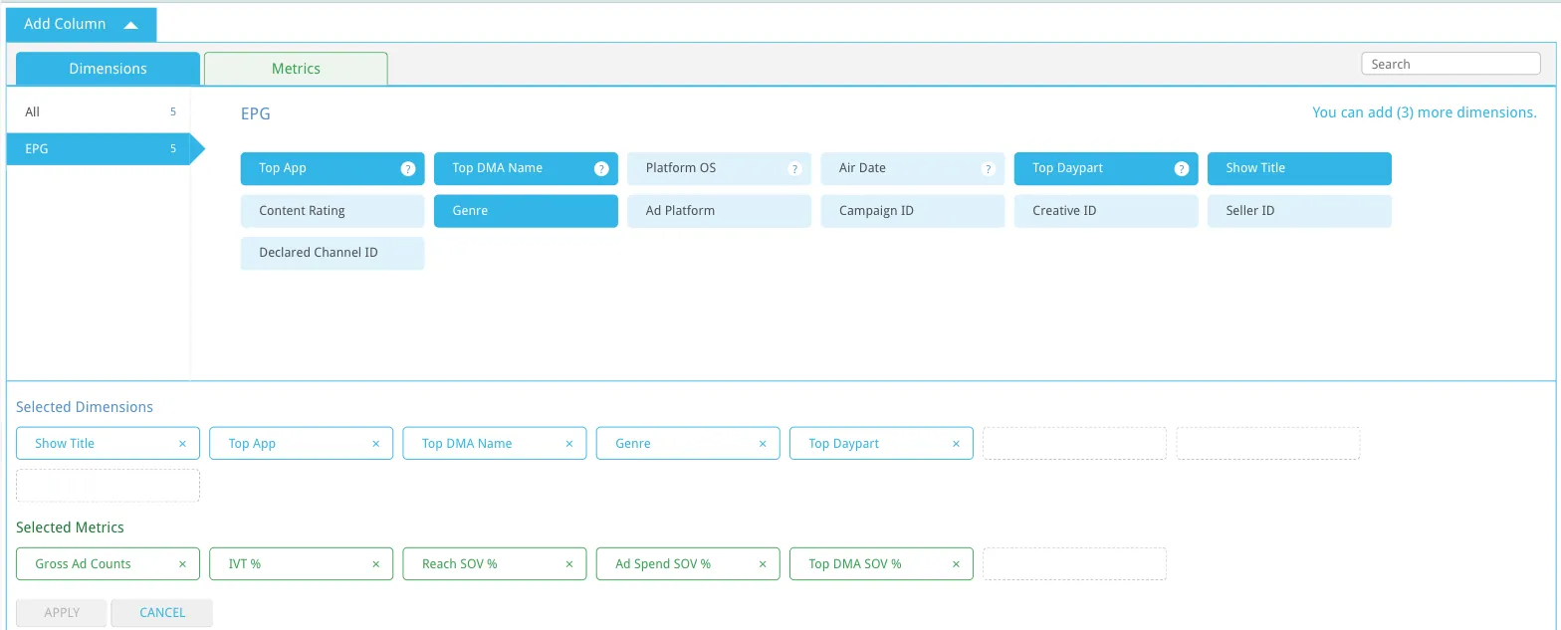Click the Cancel button

(162, 613)
